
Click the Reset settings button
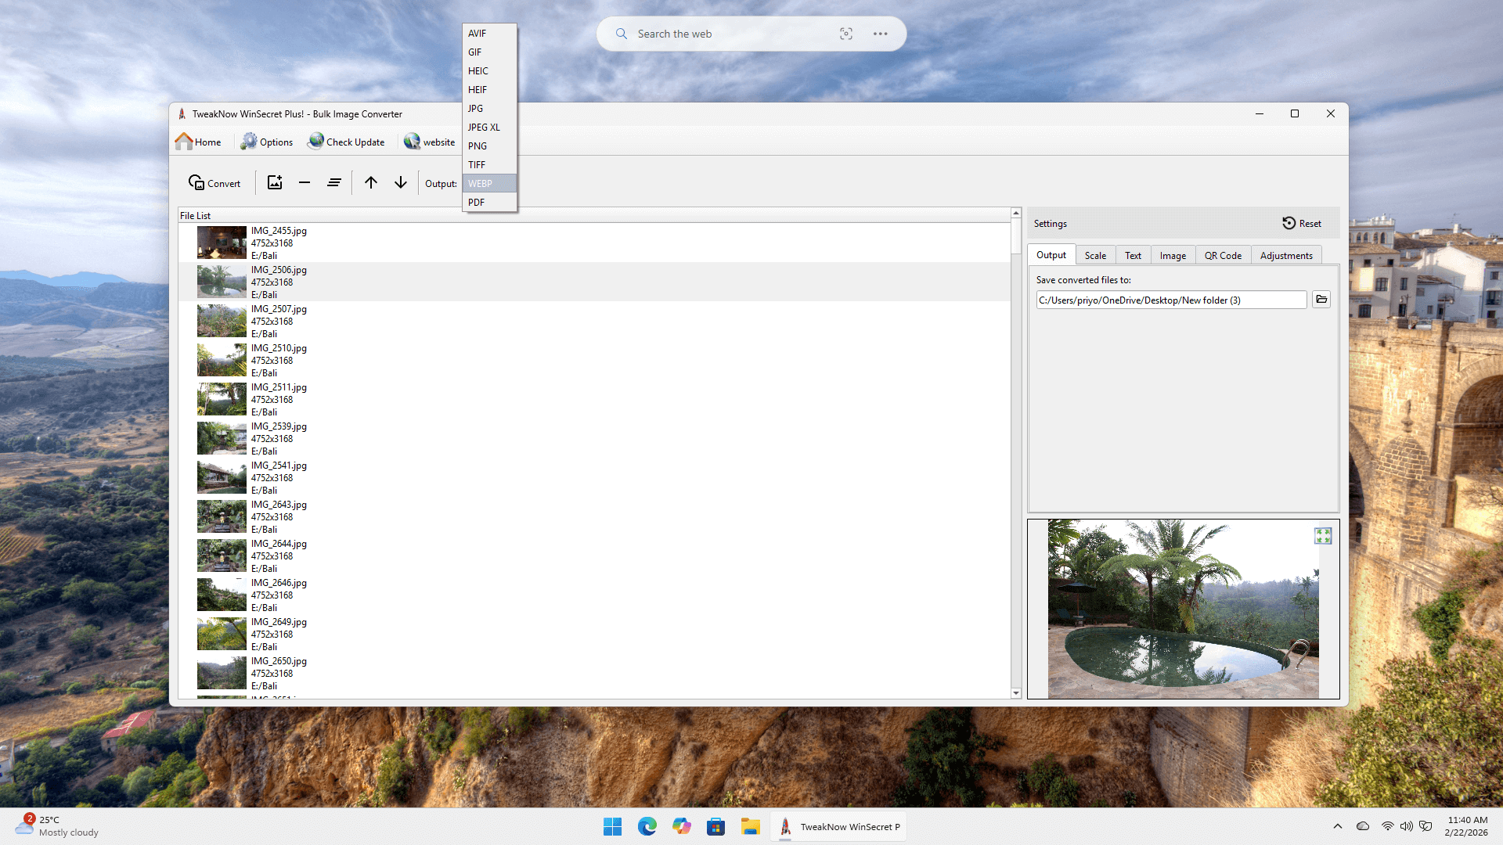[1302, 223]
